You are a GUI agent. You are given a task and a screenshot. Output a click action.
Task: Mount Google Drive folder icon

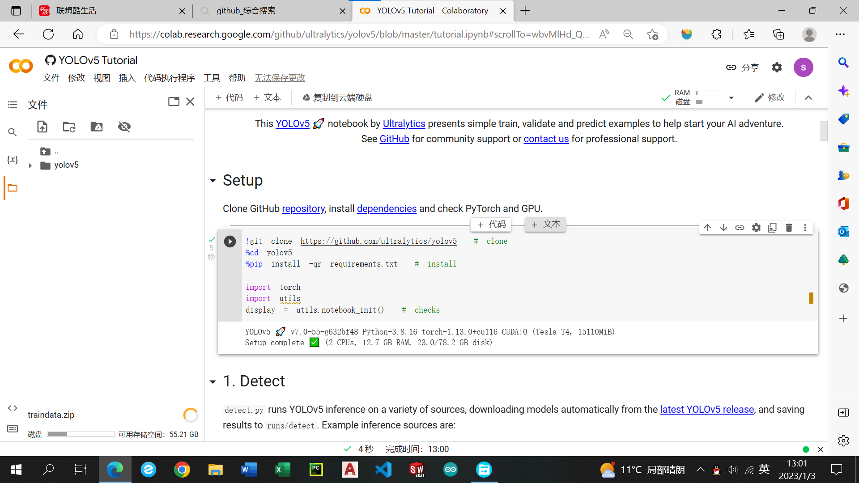pyautogui.click(x=97, y=127)
